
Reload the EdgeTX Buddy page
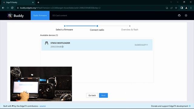(x=12, y=8)
